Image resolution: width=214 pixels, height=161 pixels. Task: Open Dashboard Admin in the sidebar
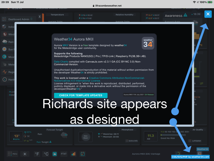[19, 19]
